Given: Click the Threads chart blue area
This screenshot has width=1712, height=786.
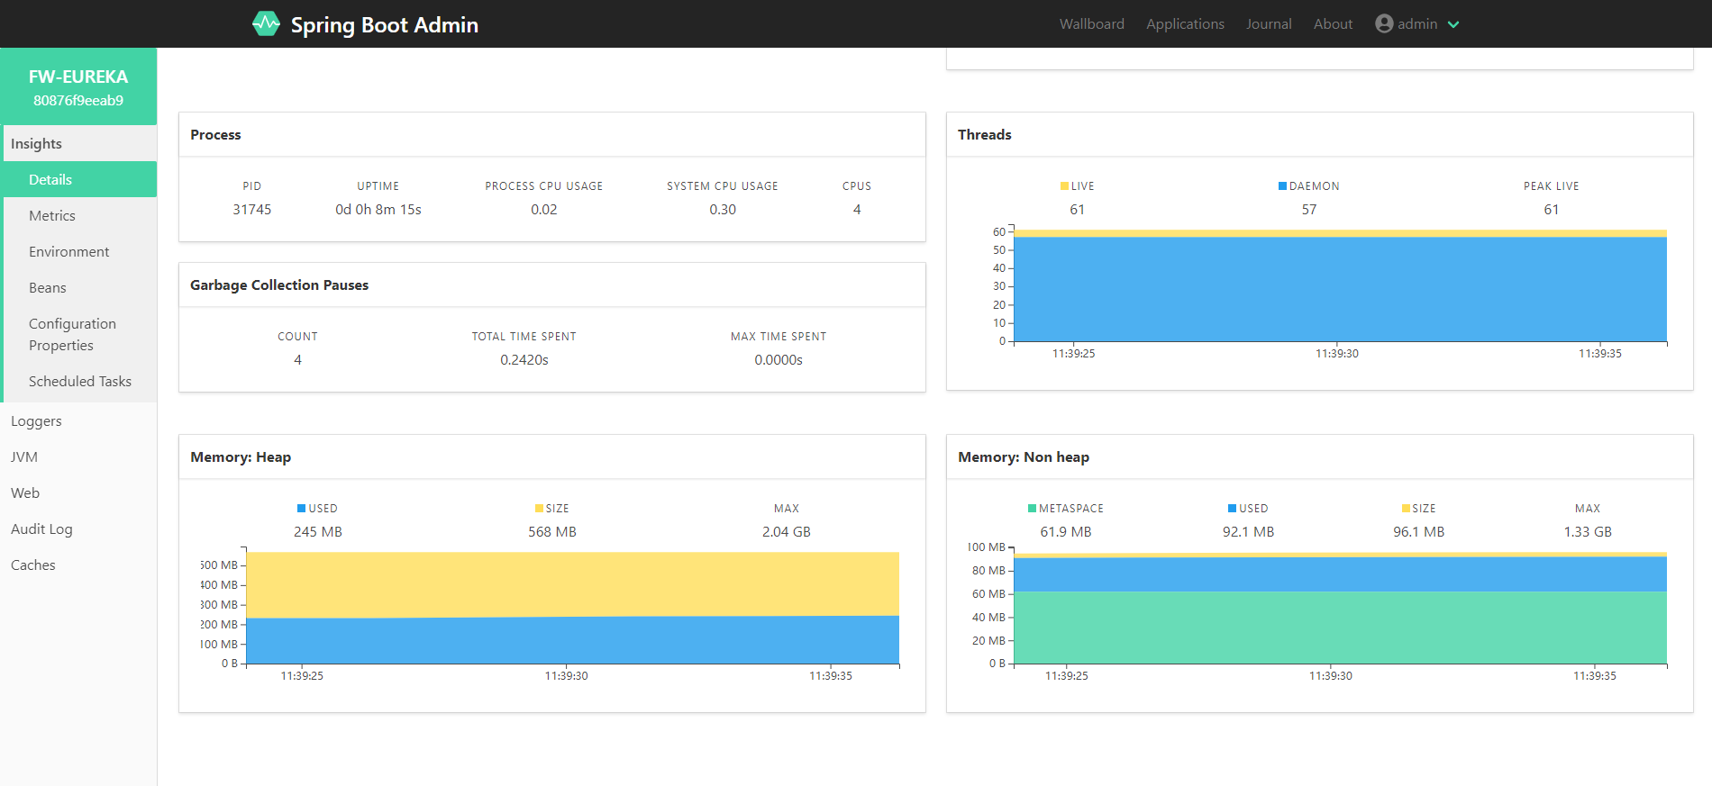Looking at the screenshot, I should pyautogui.click(x=1340, y=289).
